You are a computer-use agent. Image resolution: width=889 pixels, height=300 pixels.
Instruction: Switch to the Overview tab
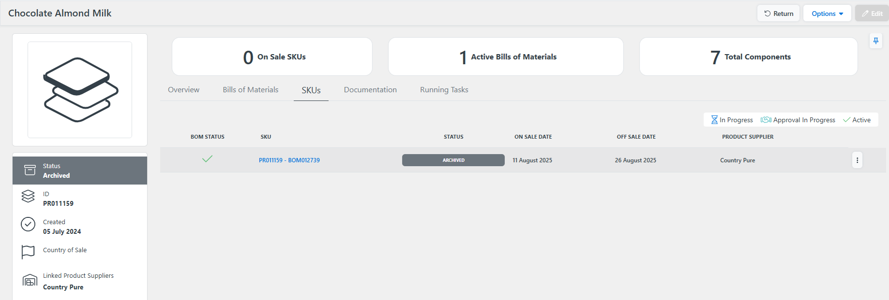(x=183, y=90)
